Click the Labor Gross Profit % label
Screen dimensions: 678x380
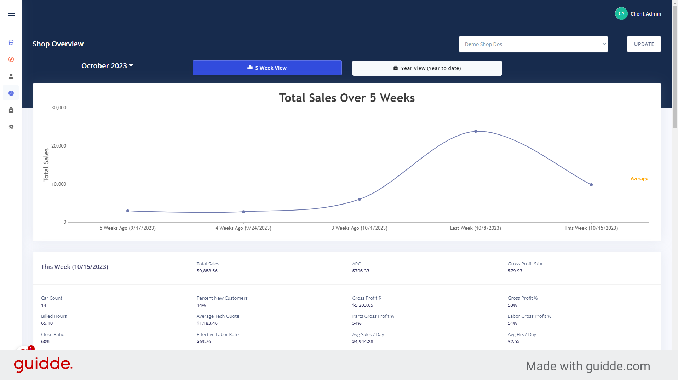tap(529, 316)
